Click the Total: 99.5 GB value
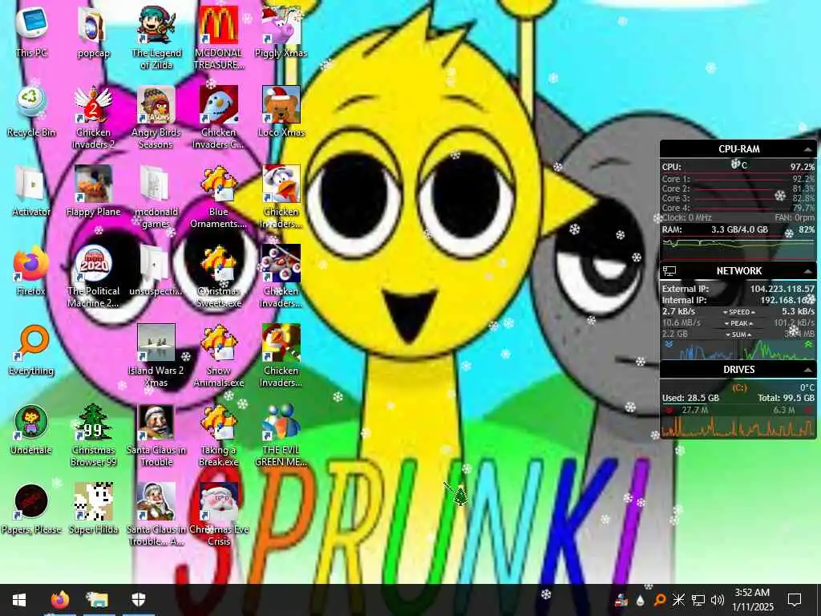This screenshot has width=821, height=616. click(x=786, y=398)
